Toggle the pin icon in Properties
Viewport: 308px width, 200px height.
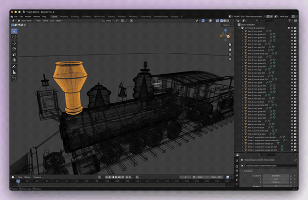pos(295,160)
